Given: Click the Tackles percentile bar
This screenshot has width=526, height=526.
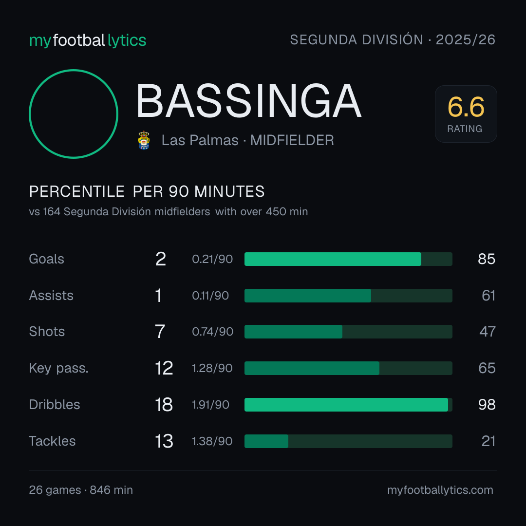Looking at the screenshot, I should pyautogui.click(x=348, y=441).
